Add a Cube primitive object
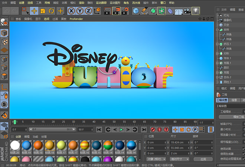The height and width of the screenshot is (167, 245). 135,11
